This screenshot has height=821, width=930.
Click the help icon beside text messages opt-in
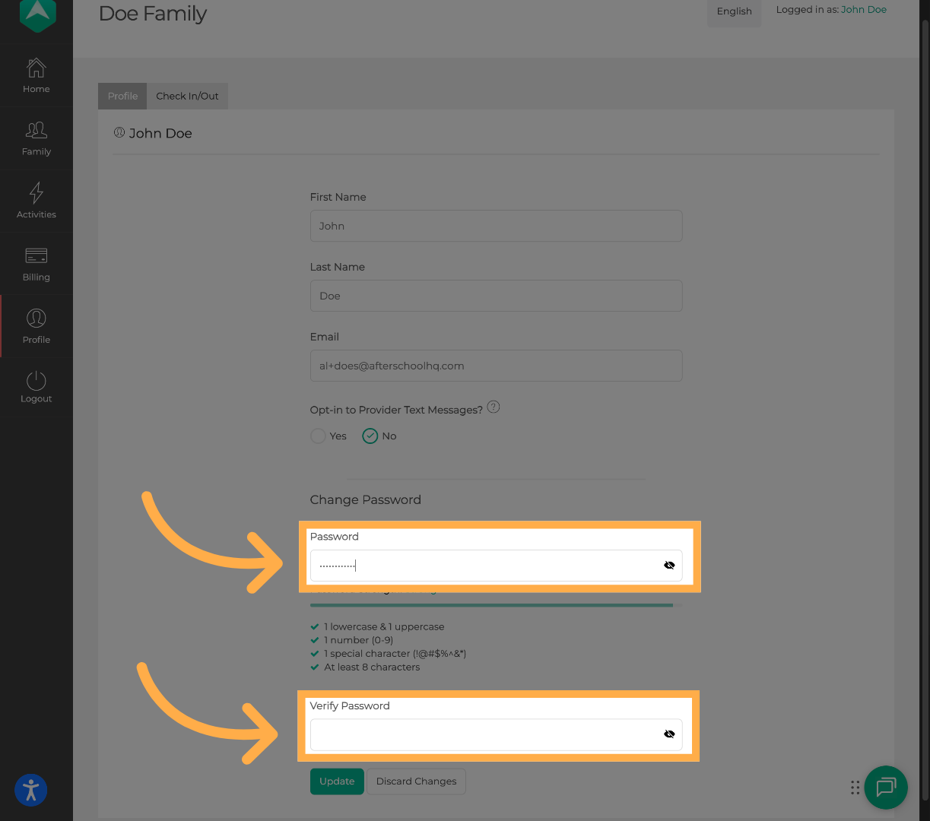click(494, 407)
